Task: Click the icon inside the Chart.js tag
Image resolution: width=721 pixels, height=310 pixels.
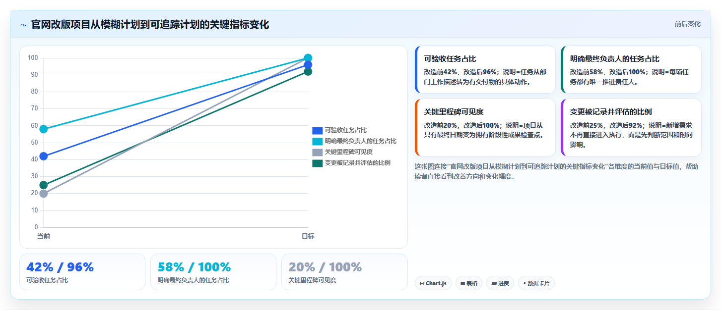Action: (422, 284)
